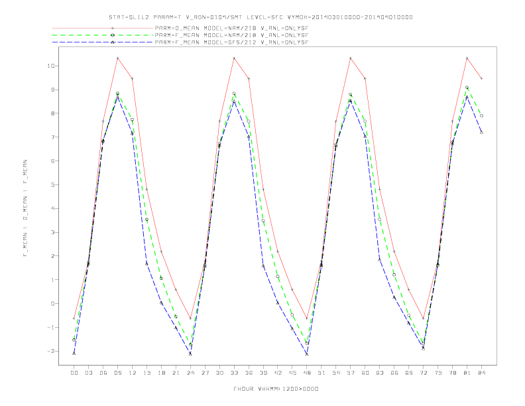Click y-axis tick label 8
525x406 pixels.
pyautogui.click(x=52, y=113)
